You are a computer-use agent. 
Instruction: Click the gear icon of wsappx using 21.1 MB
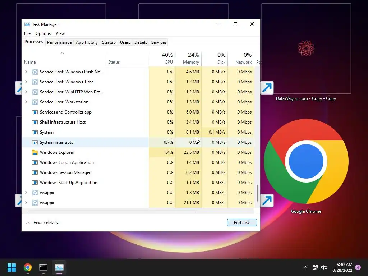pyautogui.click(x=35, y=203)
